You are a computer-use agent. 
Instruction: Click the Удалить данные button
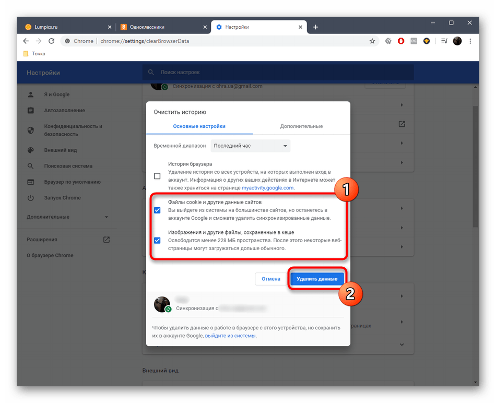[x=317, y=279]
